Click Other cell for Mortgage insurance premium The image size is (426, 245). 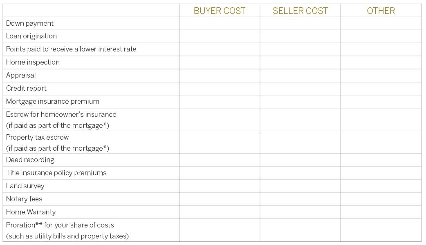click(381, 102)
